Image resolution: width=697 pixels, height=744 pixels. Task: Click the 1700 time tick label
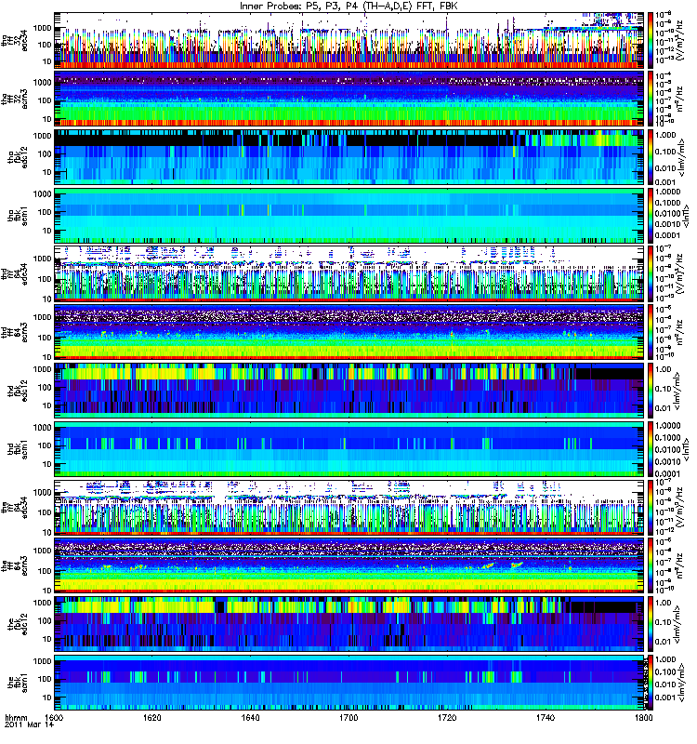348,717
